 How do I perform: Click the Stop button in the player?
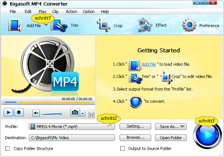coord(19,112)
